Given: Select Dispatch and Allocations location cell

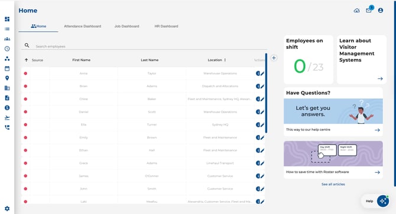Looking at the screenshot, I should tap(220, 86).
